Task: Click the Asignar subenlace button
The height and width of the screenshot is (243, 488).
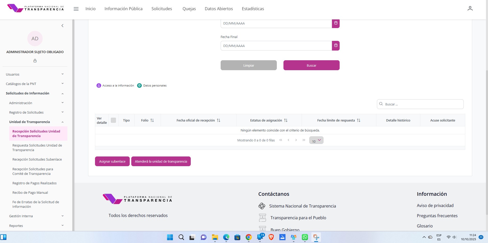Action: point(112,161)
